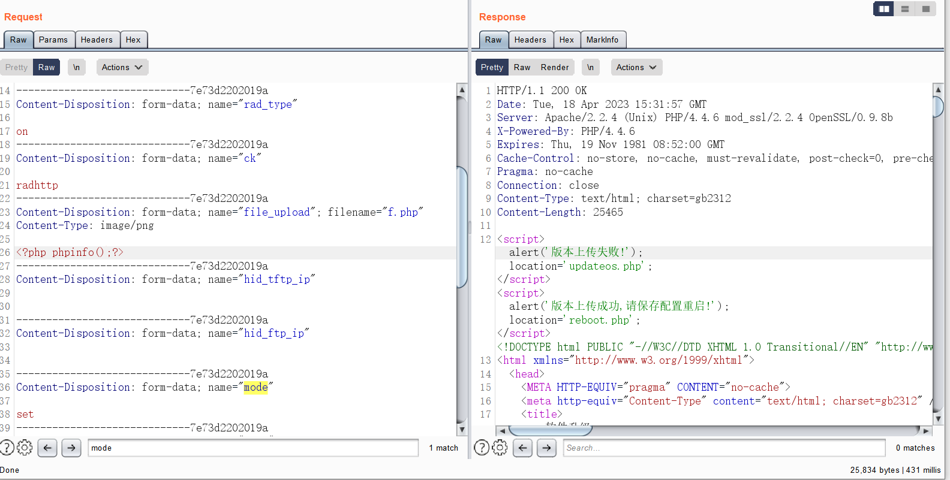The height and width of the screenshot is (480, 950).
Task: Click Response vertical scrollbar up arrow
Action: point(939,90)
